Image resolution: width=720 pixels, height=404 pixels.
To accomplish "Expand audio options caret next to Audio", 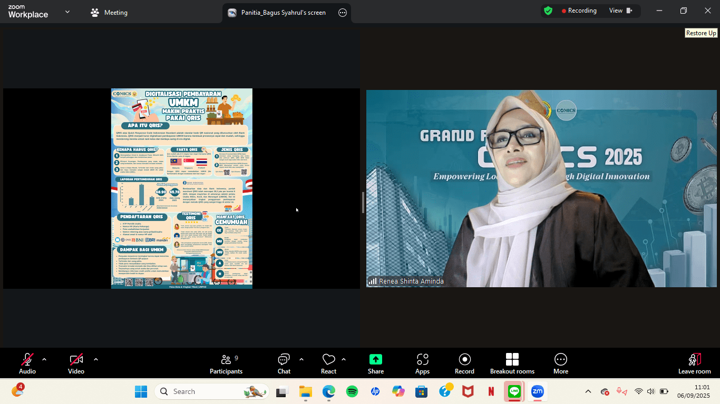I will coord(44,359).
